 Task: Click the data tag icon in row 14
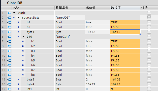click(9, 75)
